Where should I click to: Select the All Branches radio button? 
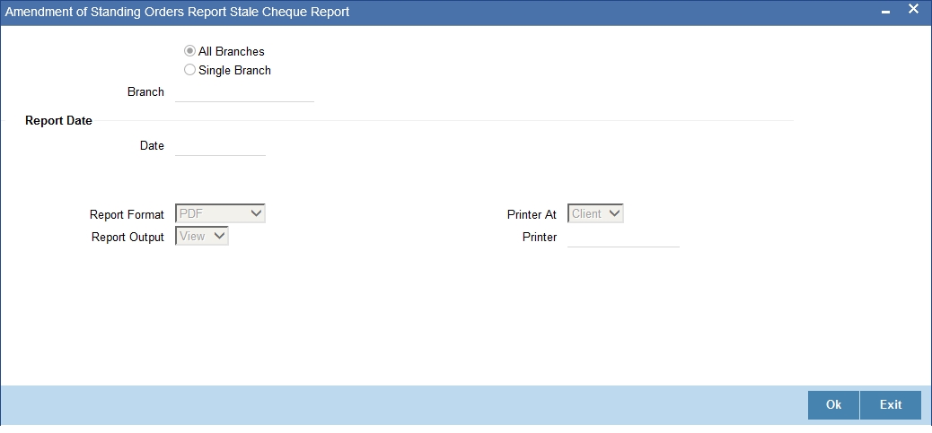[x=189, y=51]
